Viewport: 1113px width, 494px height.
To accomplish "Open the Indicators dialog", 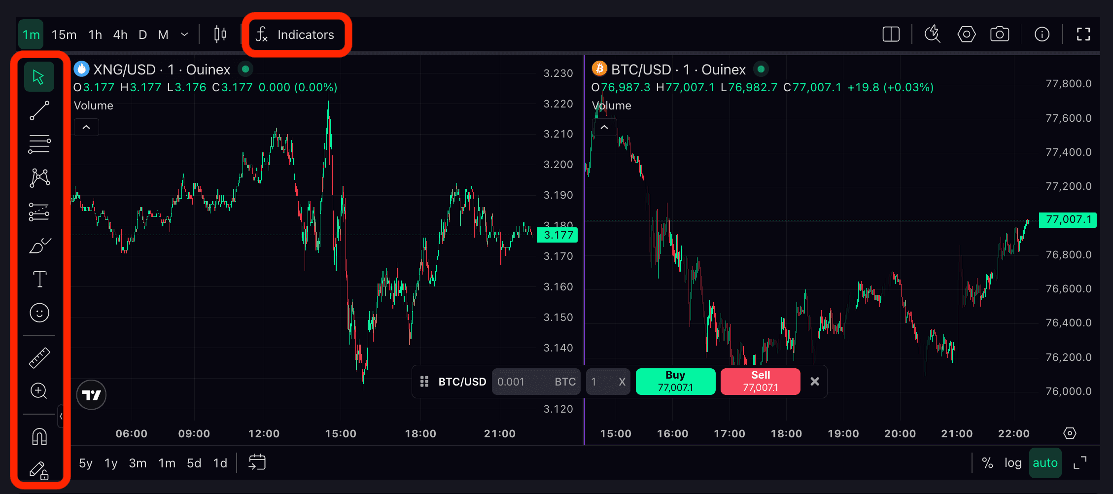I will 296,35.
